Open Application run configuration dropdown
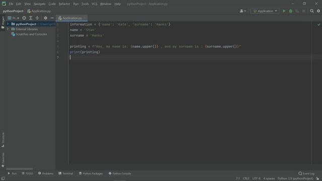 click(265, 11)
